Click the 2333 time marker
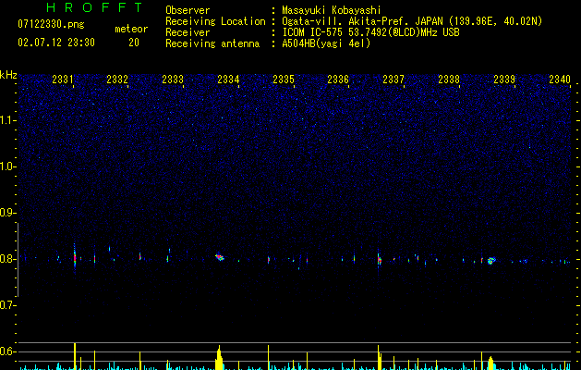581x370 pixels. click(x=173, y=80)
